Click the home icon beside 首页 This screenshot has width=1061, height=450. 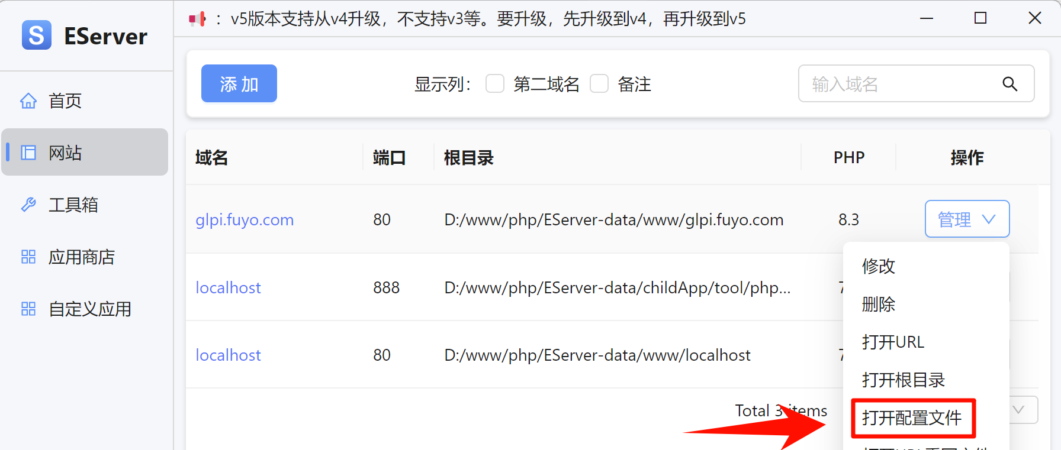point(28,101)
